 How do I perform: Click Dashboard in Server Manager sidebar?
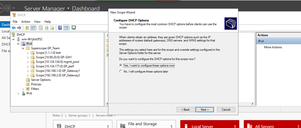[x=5, y=25]
